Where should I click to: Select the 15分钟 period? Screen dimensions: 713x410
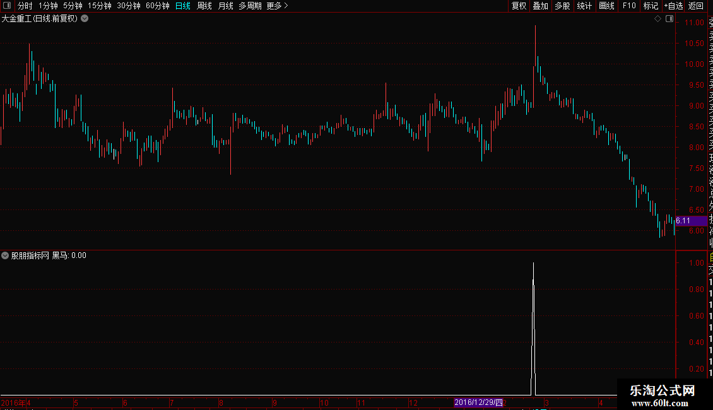coord(100,6)
